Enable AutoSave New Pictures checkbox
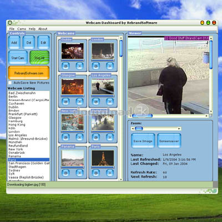This screenshot has height=222, width=222. (10, 83)
